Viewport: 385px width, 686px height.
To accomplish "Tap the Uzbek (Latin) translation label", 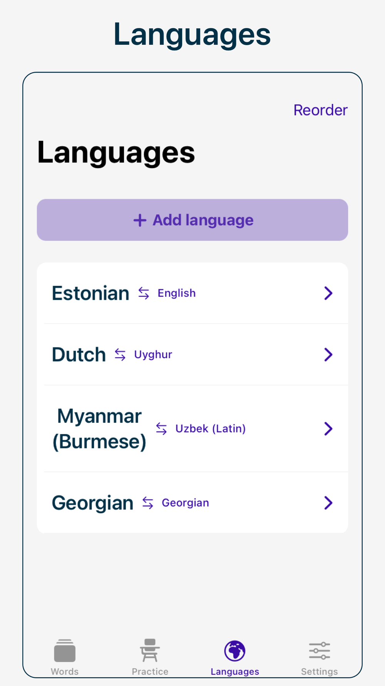I will pyautogui.click(x=210, y=429).
